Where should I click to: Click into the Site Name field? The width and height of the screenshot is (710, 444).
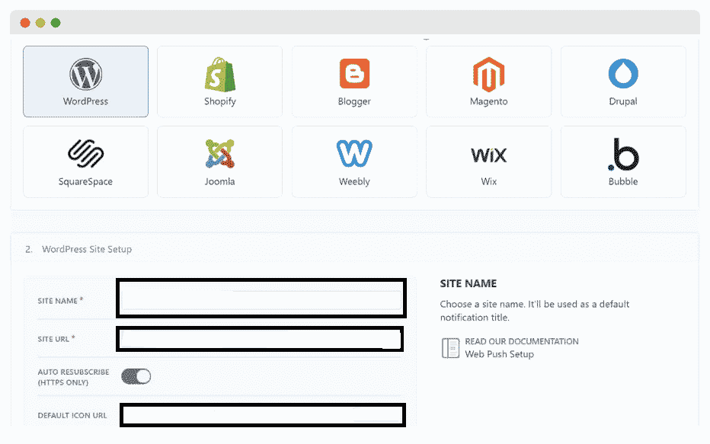pyautogui.click(x=261, y=299)
